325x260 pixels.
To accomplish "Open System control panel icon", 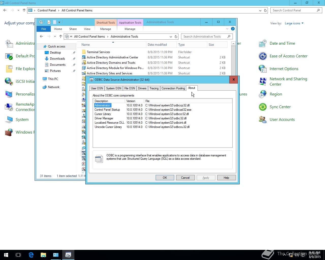I will tap(9, 120).
